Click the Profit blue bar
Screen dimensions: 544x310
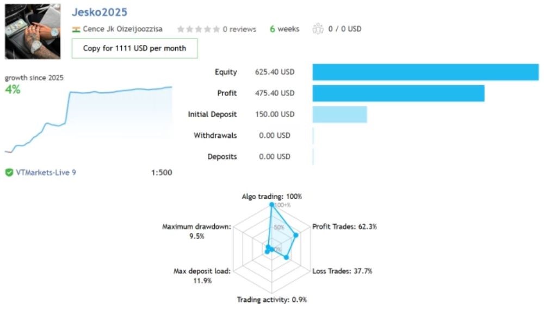pos(398,93)
